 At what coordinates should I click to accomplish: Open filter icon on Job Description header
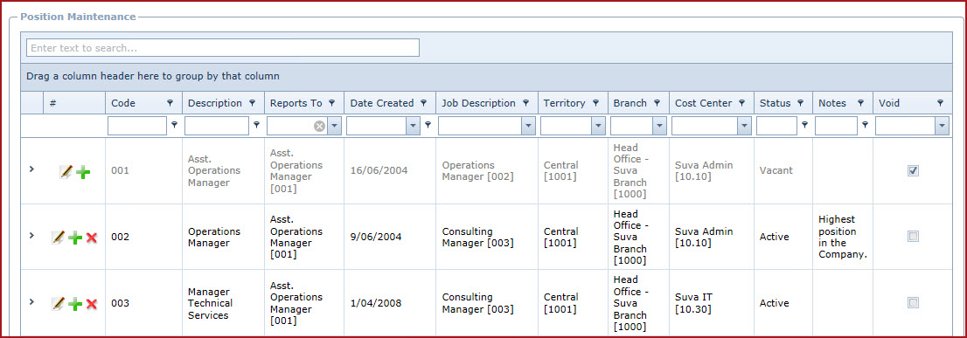[525, 103]
